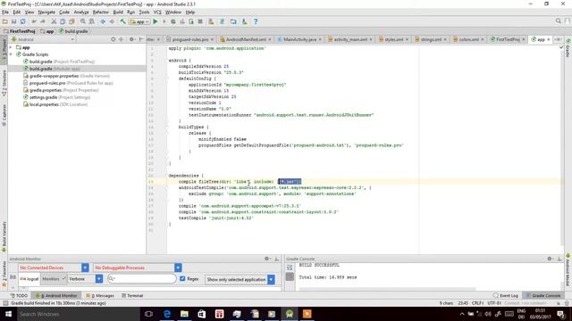Open the Event Log tool window
This screenshot has width=572, height=321.
coord(506,295)
